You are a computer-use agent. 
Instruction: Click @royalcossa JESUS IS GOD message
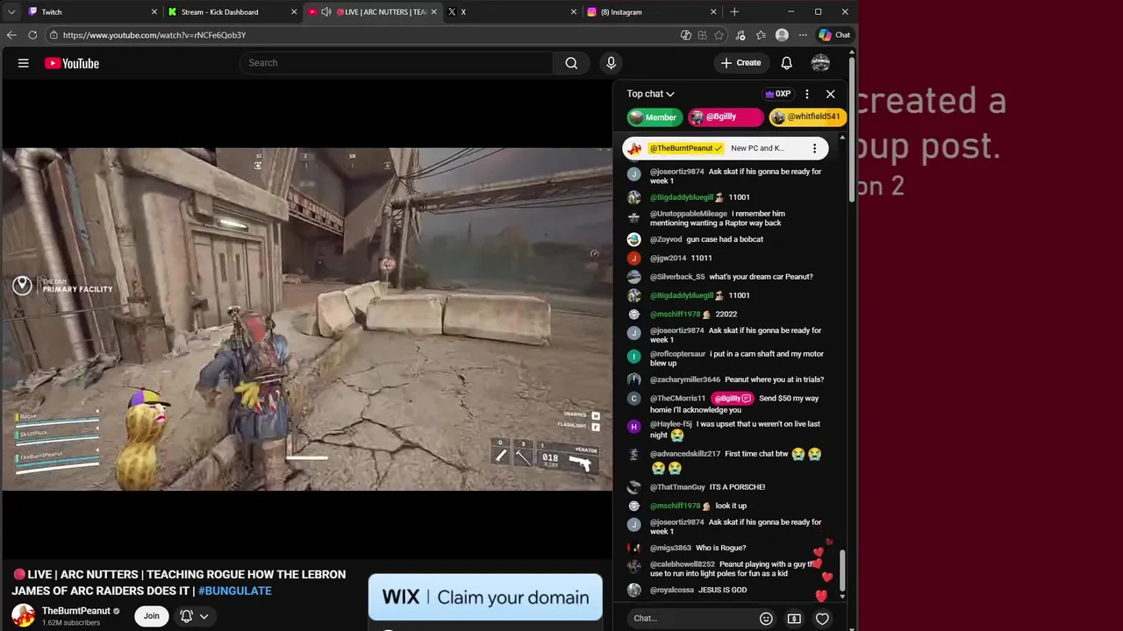(689, 591)
